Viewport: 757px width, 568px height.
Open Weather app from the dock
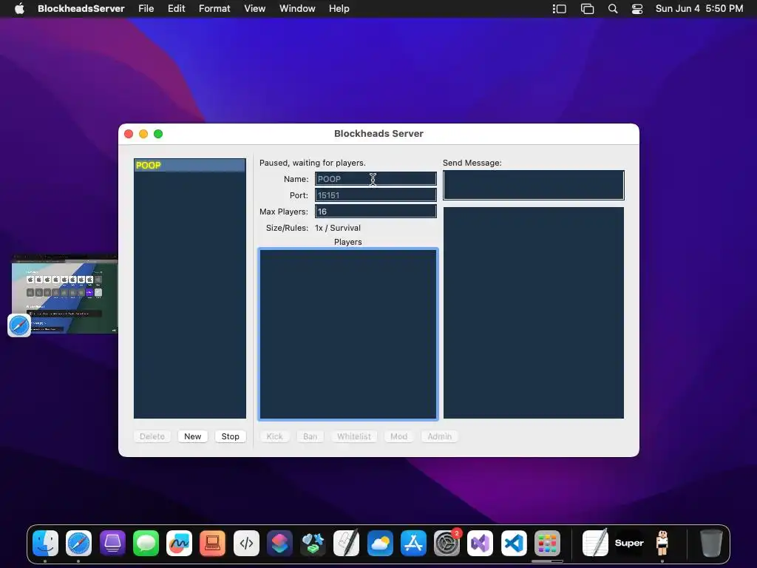pos(380,543)
